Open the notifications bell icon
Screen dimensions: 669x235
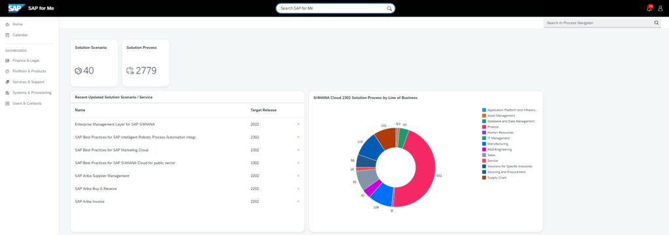click(649, 8)
